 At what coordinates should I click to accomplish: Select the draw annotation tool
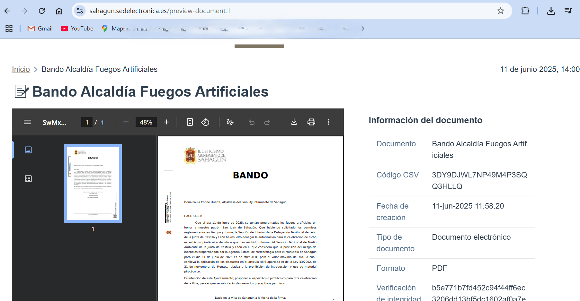point(230,122)
